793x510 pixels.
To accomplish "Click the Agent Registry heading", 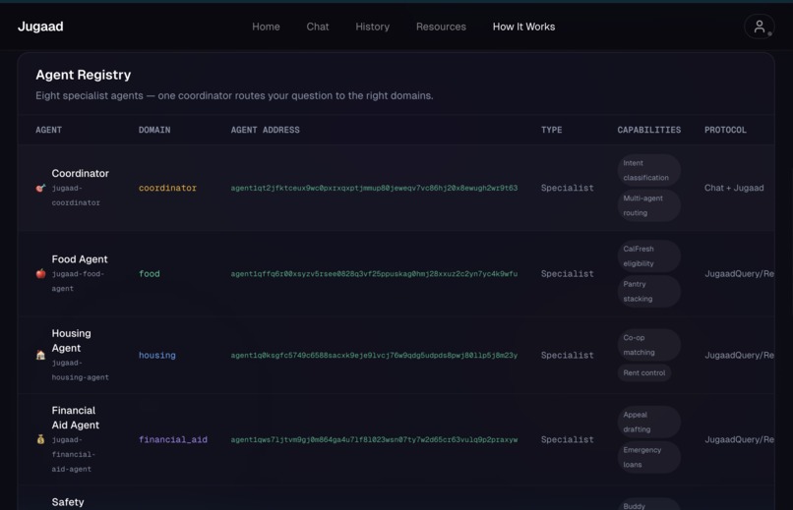I will (x=84, y=75).
